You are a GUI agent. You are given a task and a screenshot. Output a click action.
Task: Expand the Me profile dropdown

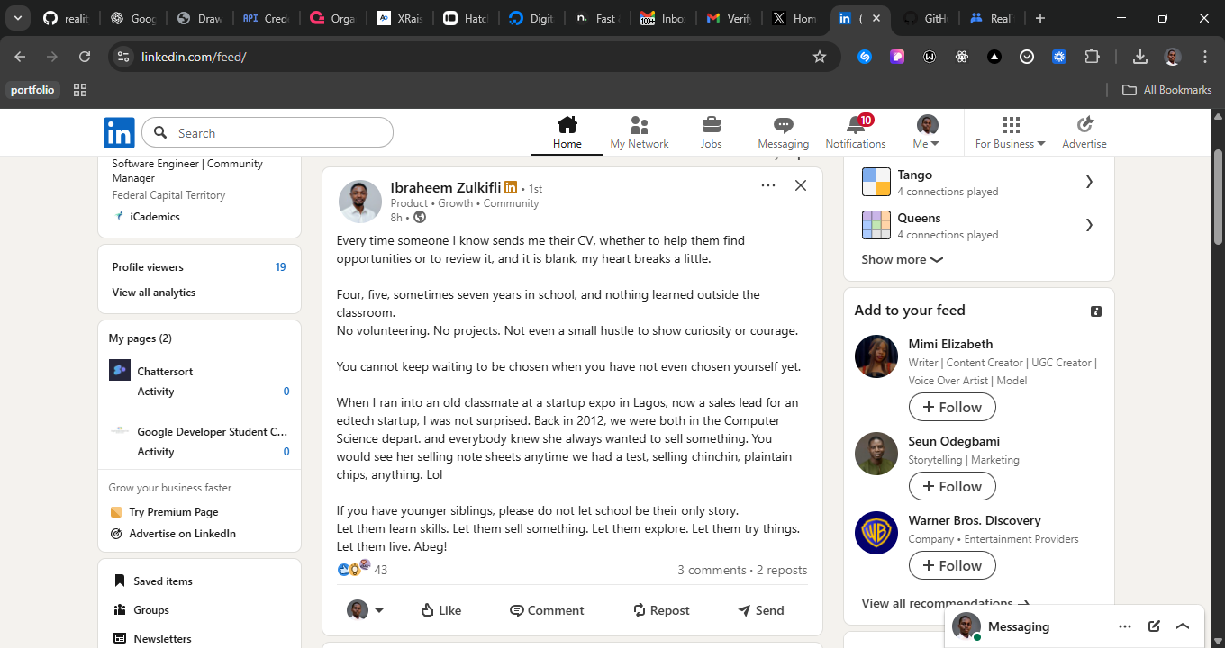tap(927, 132)
